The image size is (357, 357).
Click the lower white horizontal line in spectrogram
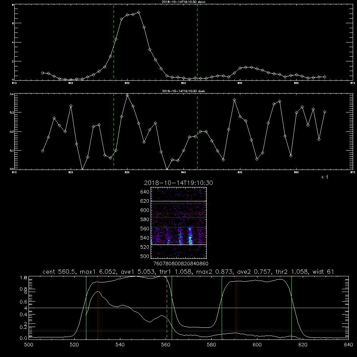tap(179, 245)
